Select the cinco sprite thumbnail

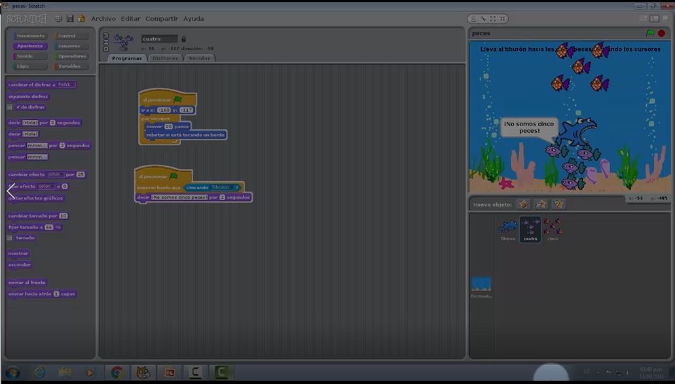(553, 229)
